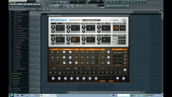The height and width of the screenshot is (97, 172).
Task: Open the EDIT menu
Action: (x=15, y=4)
